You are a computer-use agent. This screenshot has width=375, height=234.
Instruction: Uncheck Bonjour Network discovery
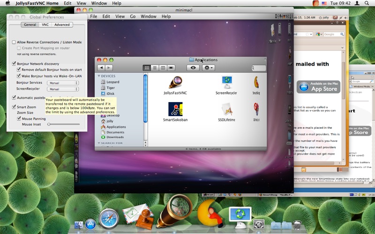click(14, 64)
